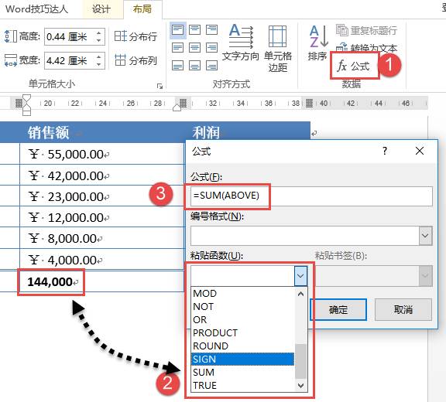The image size is (446, 402).
Task: Apply align top left cell alignment
Action: coord(178,30)
